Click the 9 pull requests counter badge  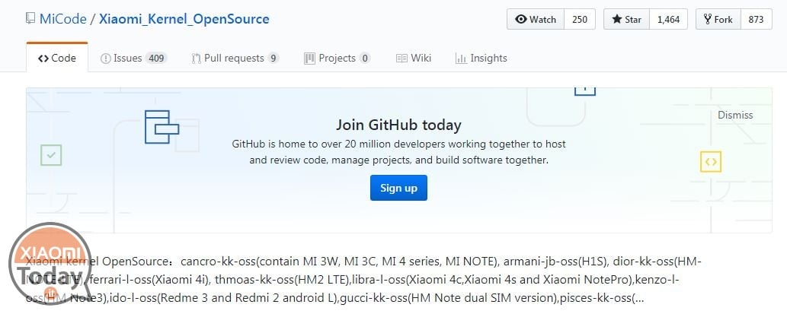(273, 58)
